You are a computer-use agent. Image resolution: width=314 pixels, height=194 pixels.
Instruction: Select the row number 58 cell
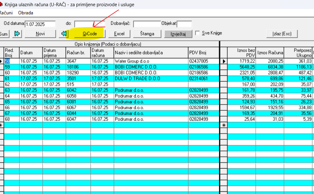point(11,61)
